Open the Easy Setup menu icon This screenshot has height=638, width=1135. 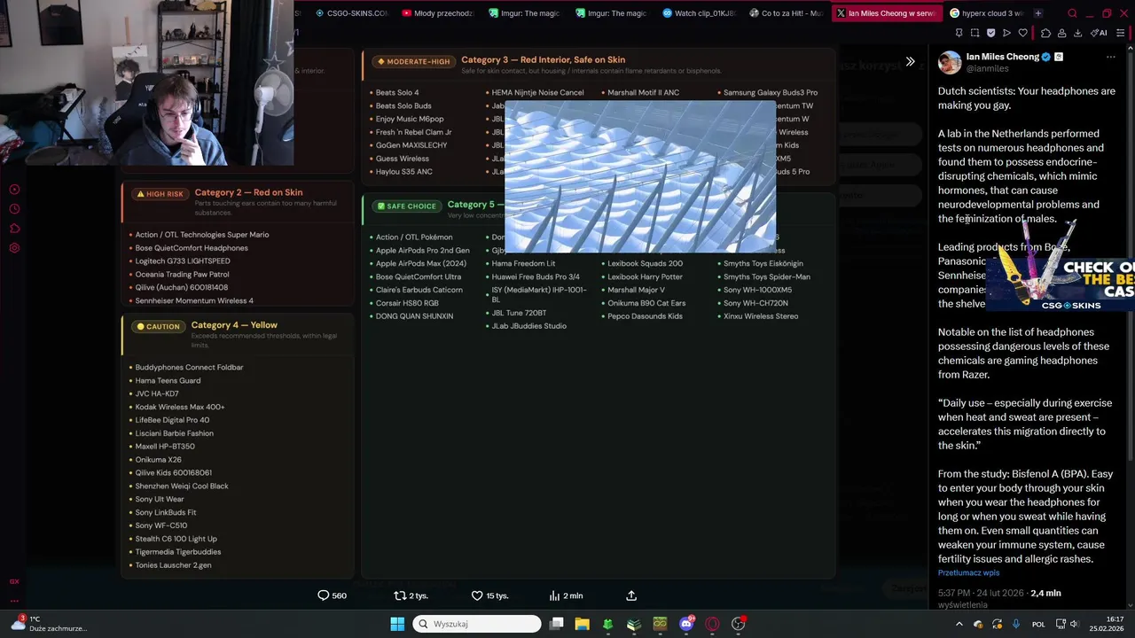click(x=1122, y=33)
